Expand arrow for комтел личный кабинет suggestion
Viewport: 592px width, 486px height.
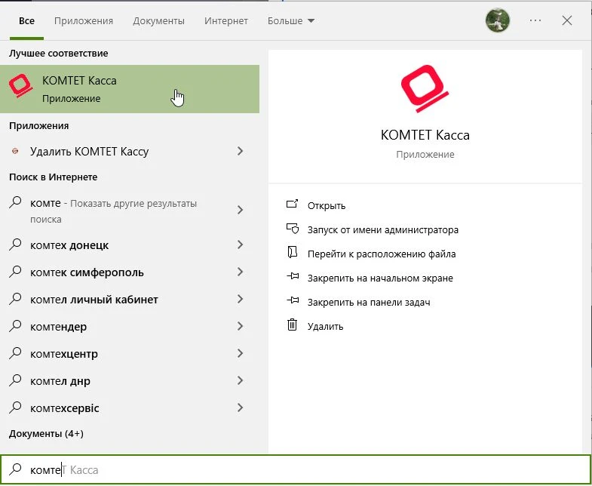coord(240,299)
